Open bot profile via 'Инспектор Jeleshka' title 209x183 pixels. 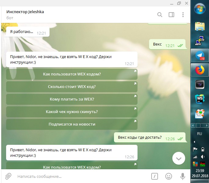[25, 12]
